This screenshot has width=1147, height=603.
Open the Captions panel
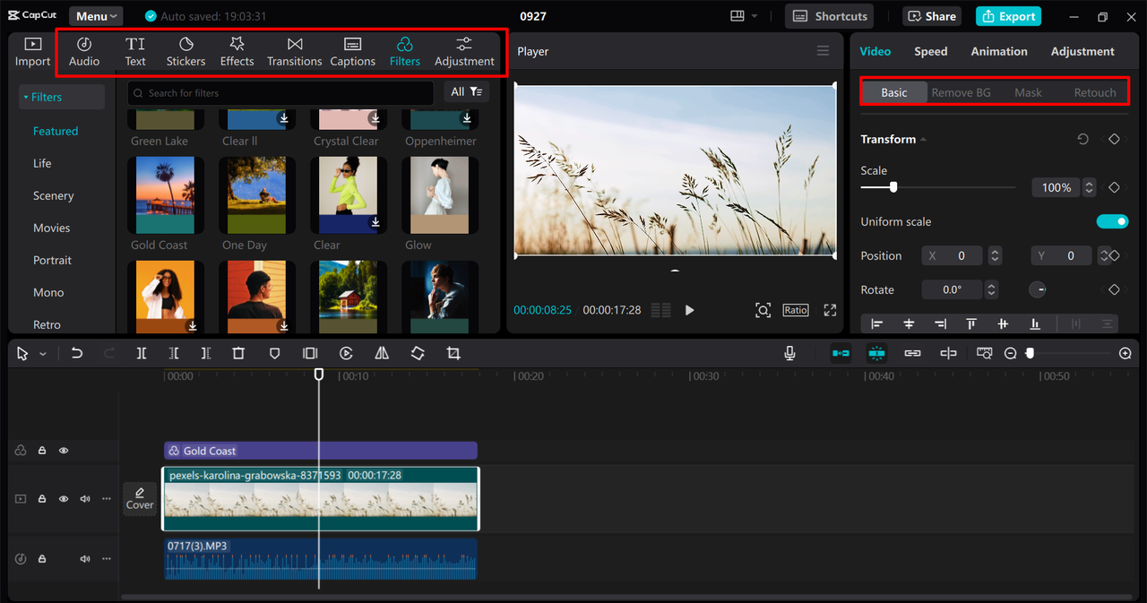coord(352,52)
